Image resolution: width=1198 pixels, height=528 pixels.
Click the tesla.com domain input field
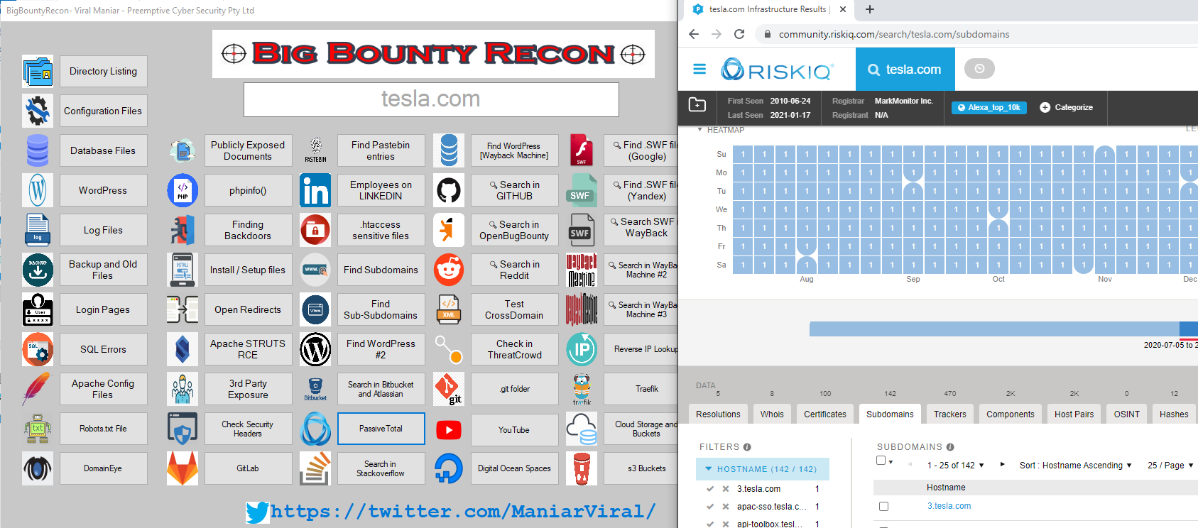click(431, 99)
